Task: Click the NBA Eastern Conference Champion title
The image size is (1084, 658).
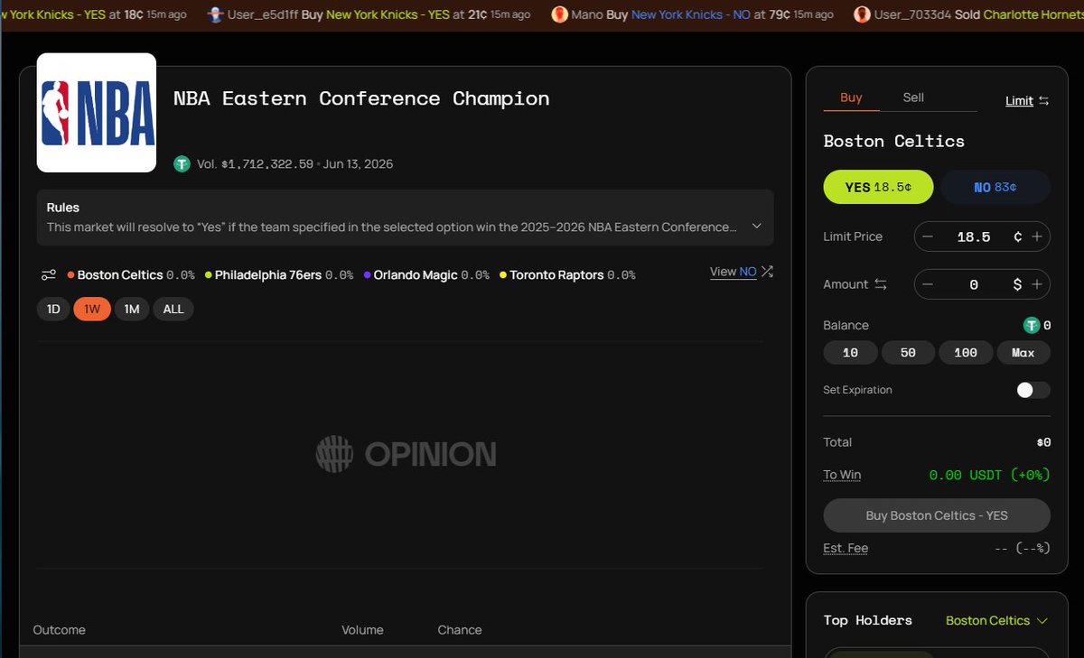Action: (361, 98)
